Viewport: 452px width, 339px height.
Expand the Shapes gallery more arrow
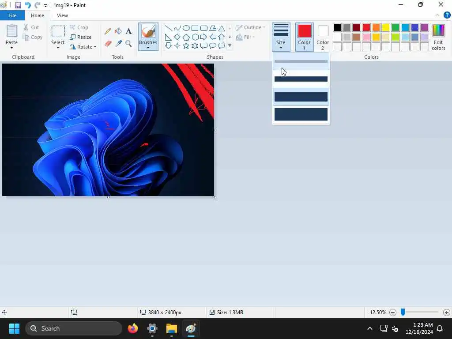230,45
